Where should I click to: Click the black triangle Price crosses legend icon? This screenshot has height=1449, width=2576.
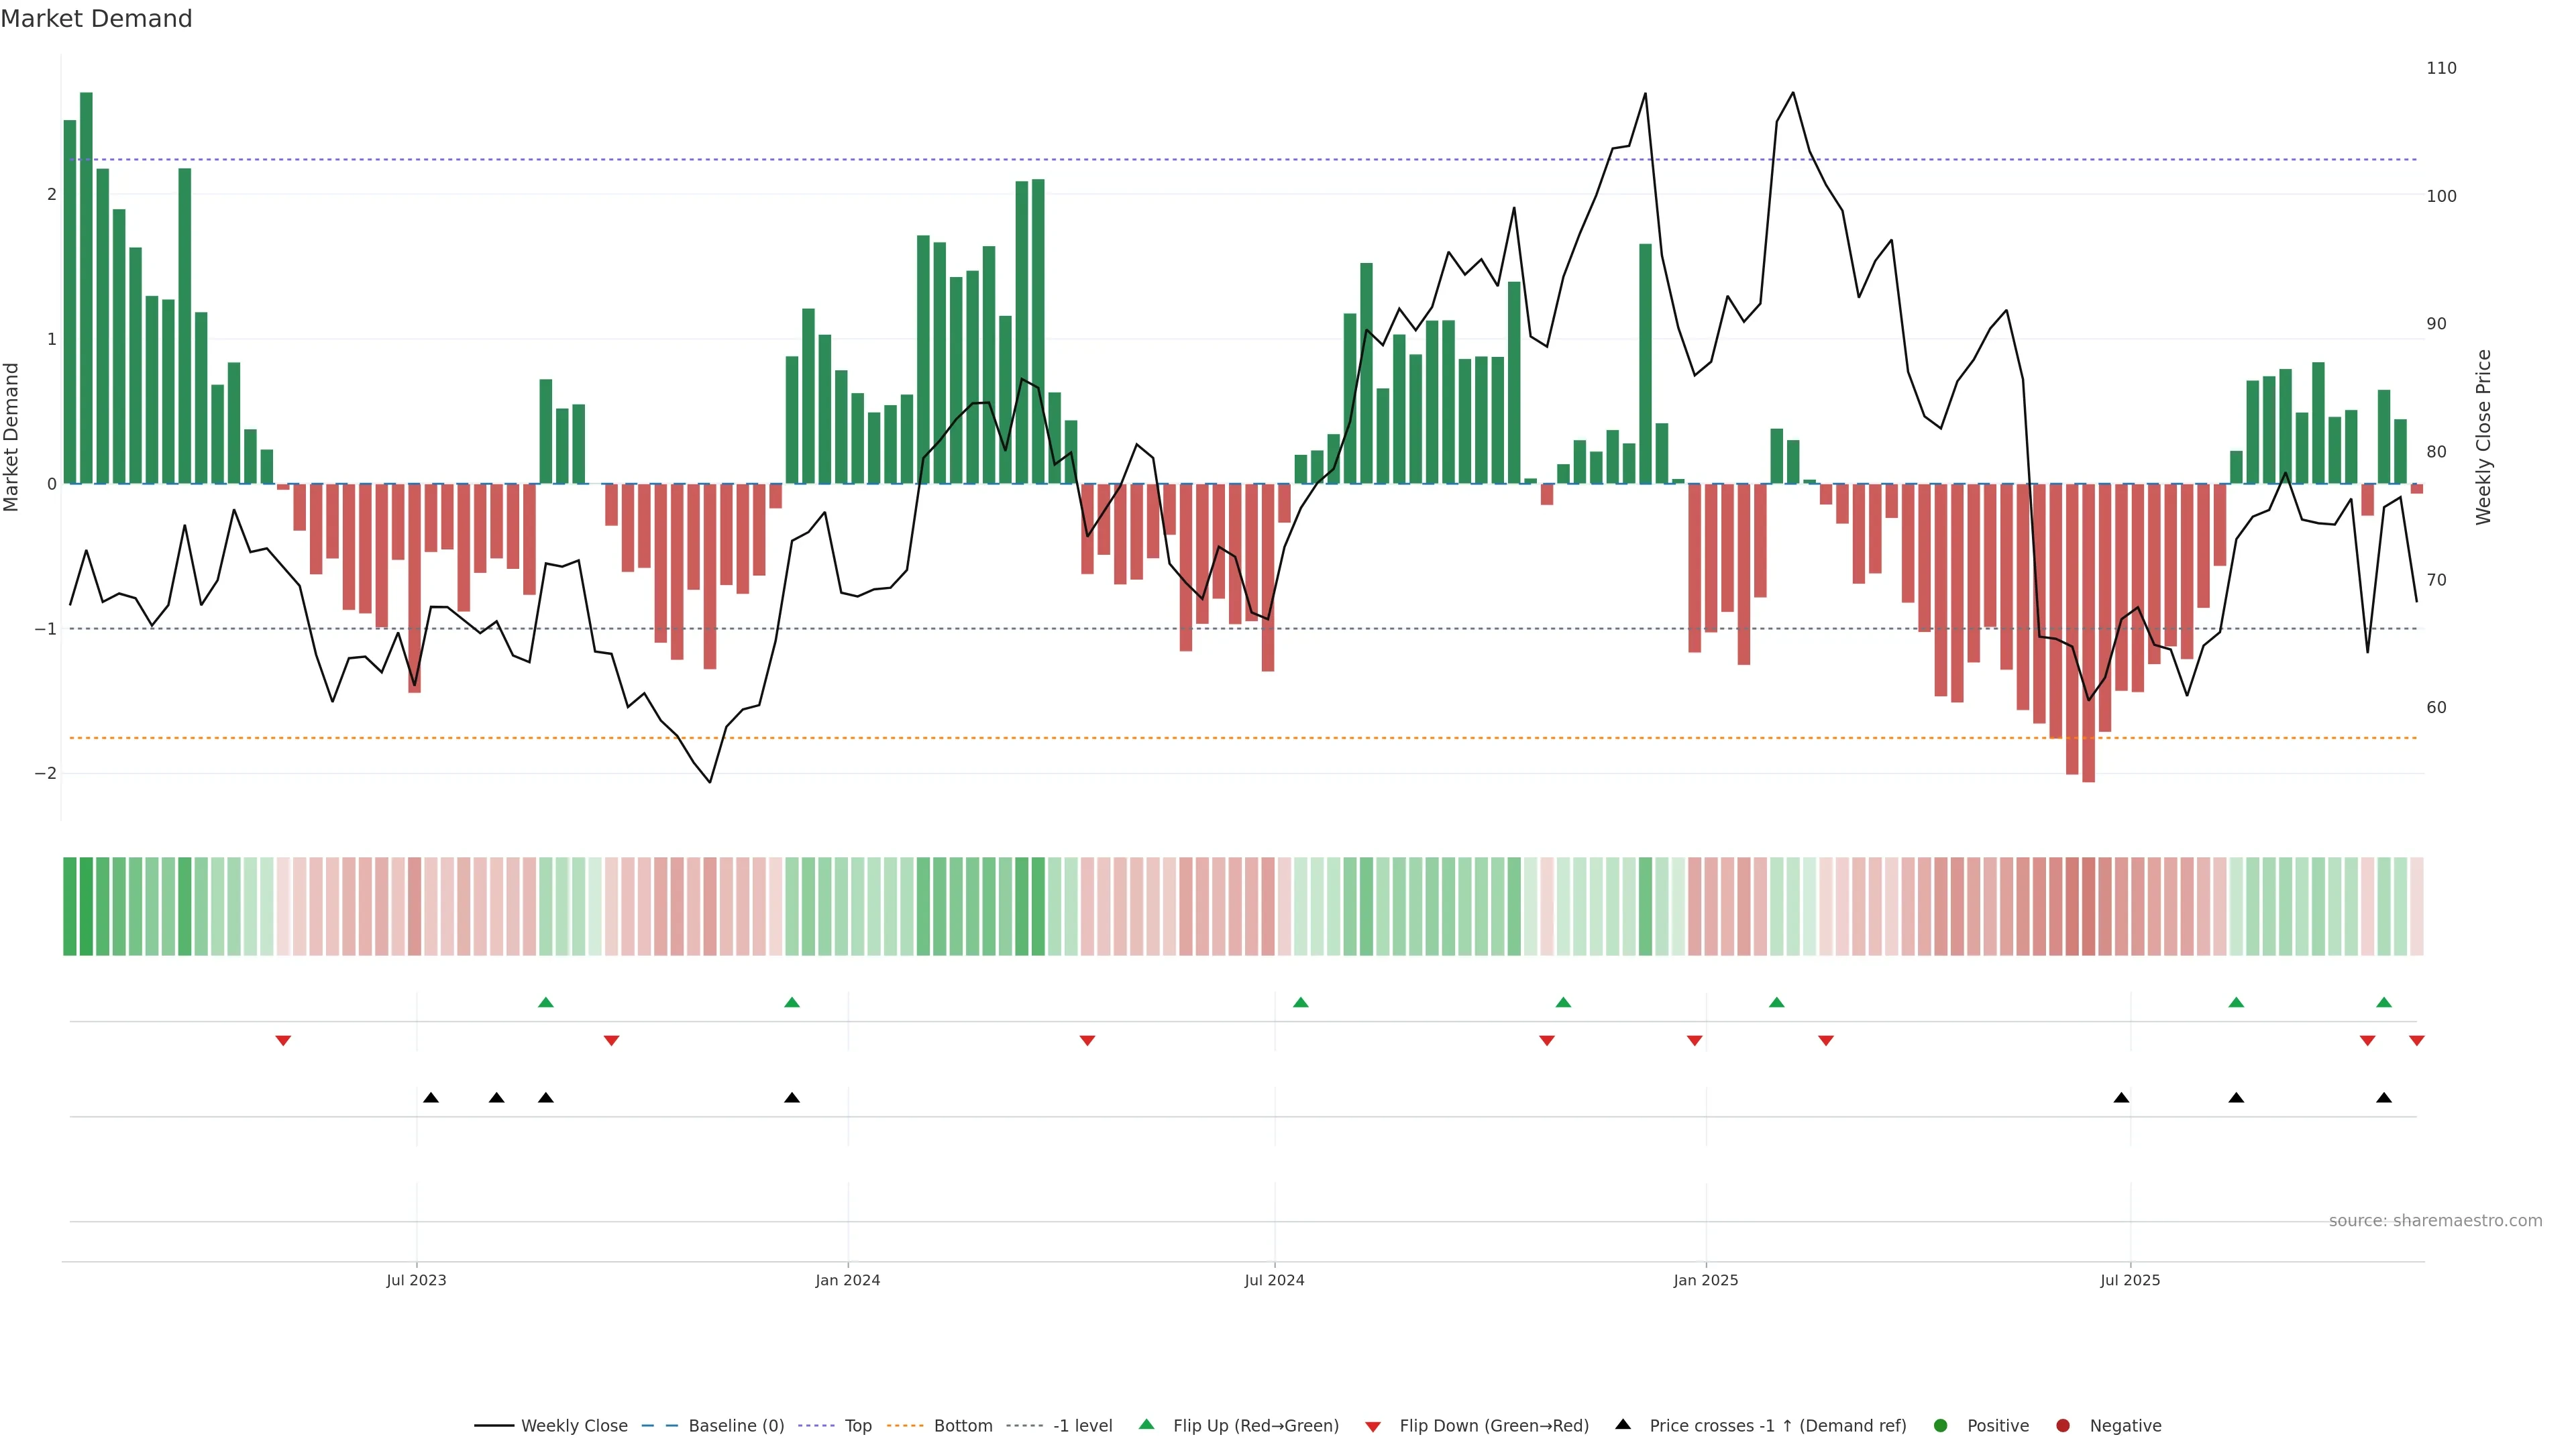(x=1623, y=1424)
